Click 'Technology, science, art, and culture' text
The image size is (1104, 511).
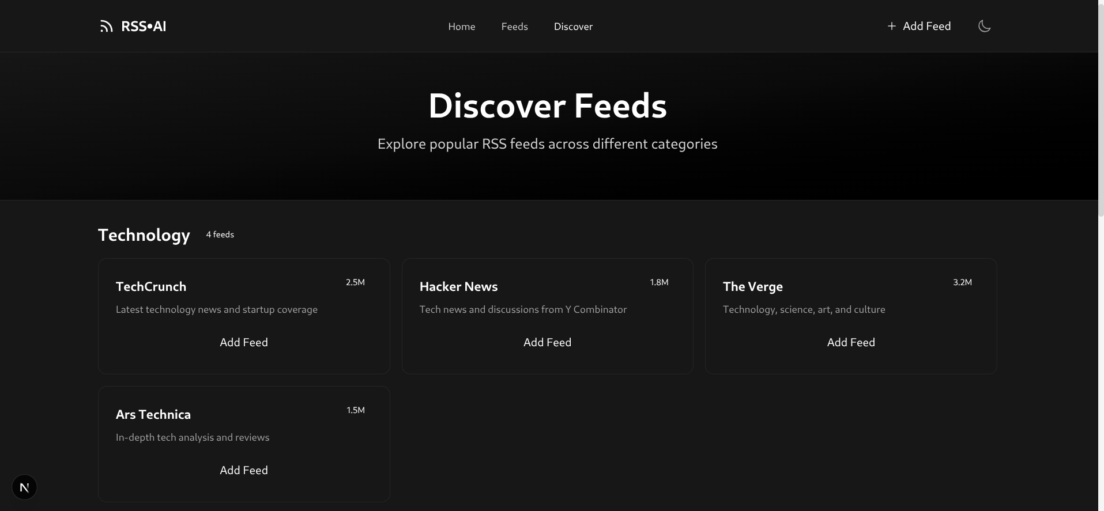click(x=804, y=309)
